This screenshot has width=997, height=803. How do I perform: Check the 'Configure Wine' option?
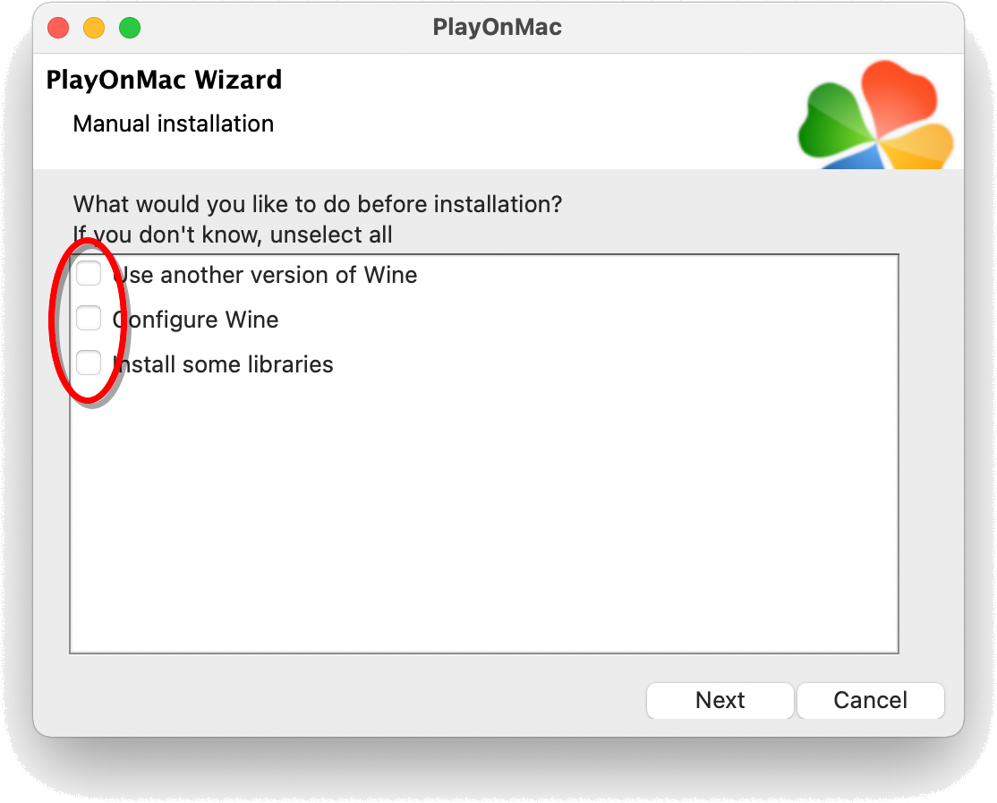click(89, 318)
